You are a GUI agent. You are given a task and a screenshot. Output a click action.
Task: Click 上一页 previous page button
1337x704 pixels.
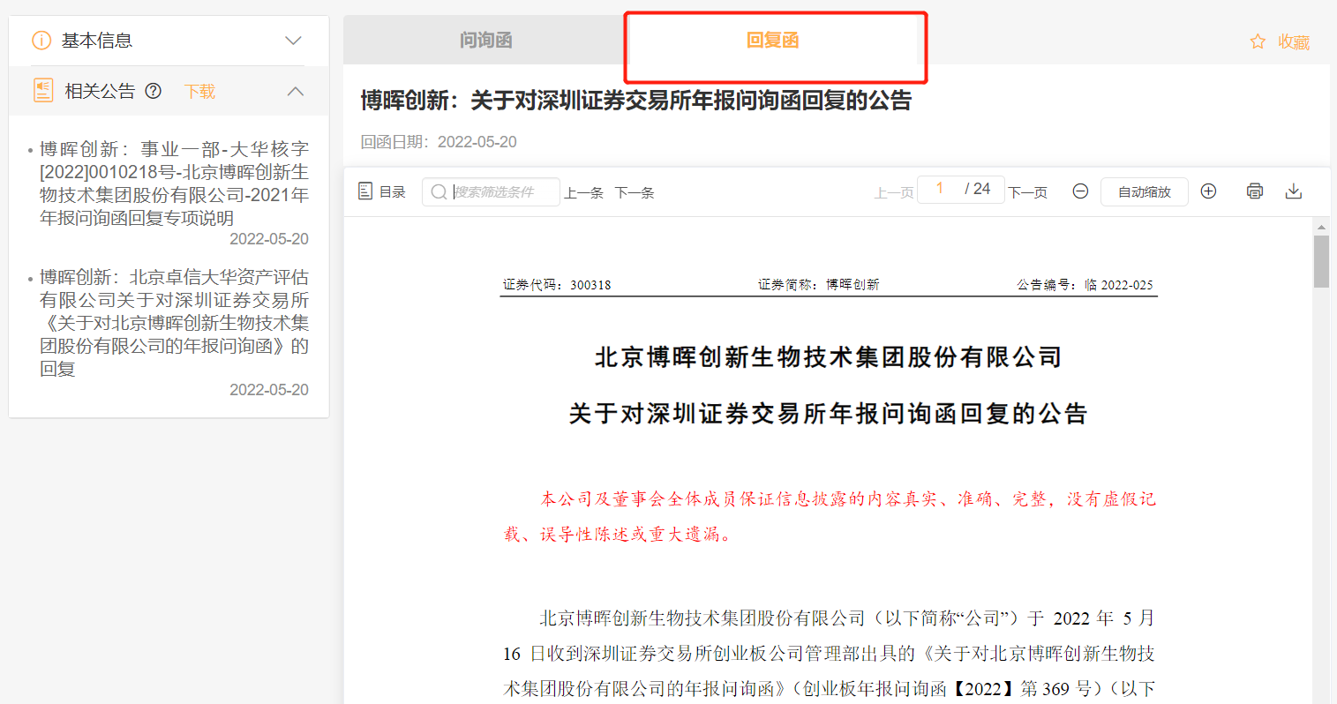[894, 192]
